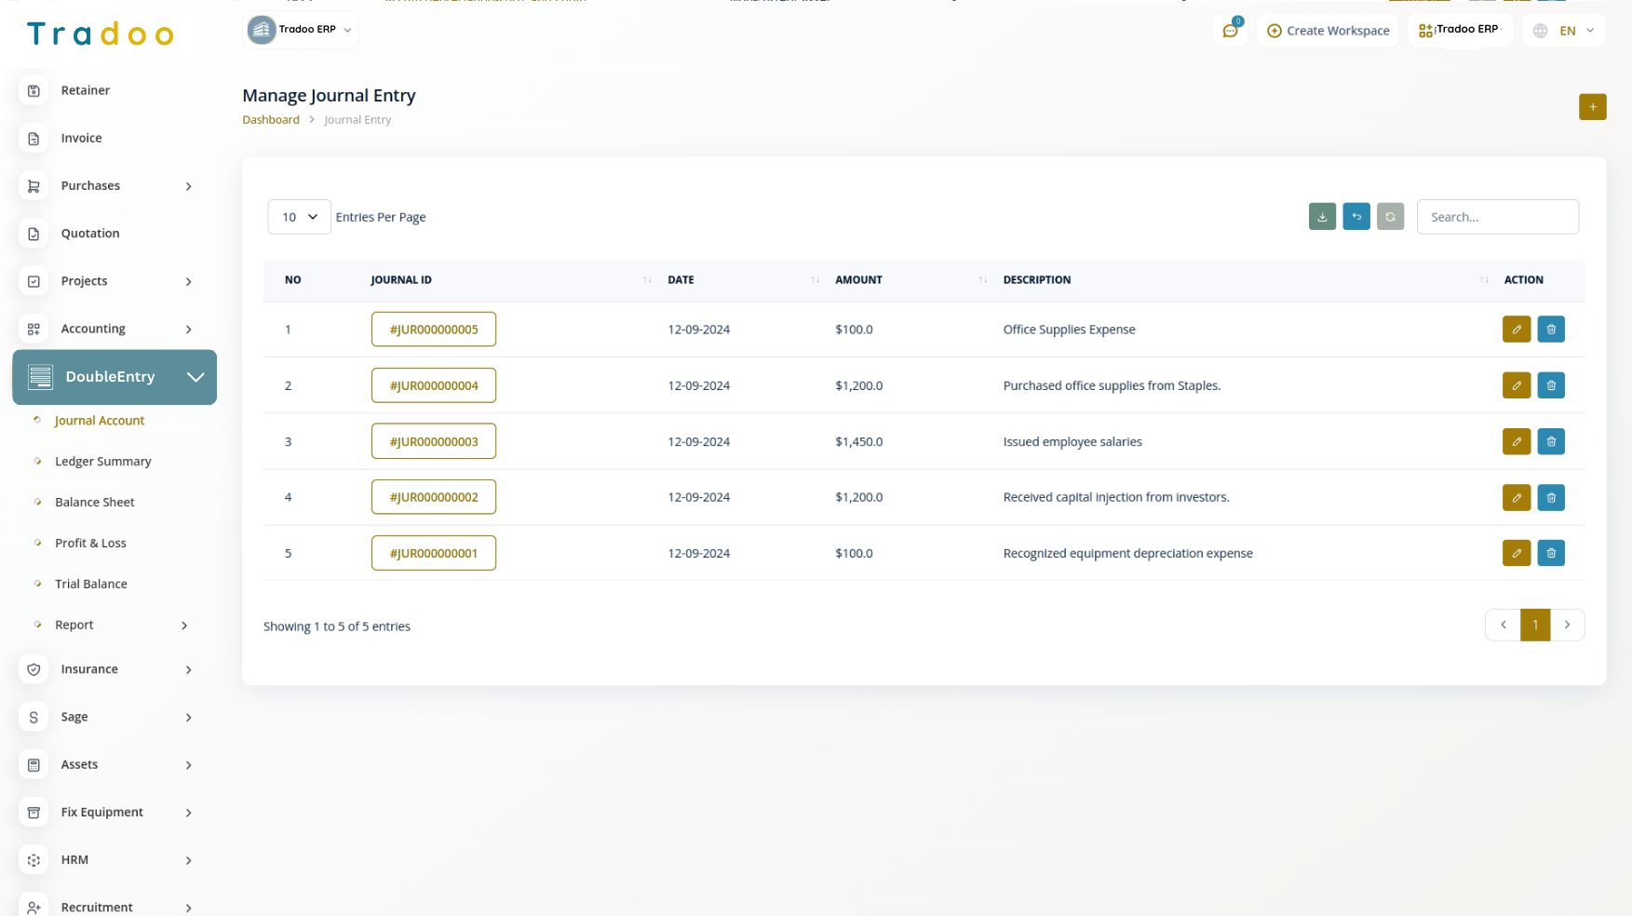Delete journal entry #JUR000000002
The image size is (1632, 916).
(x=1551, y=497)
